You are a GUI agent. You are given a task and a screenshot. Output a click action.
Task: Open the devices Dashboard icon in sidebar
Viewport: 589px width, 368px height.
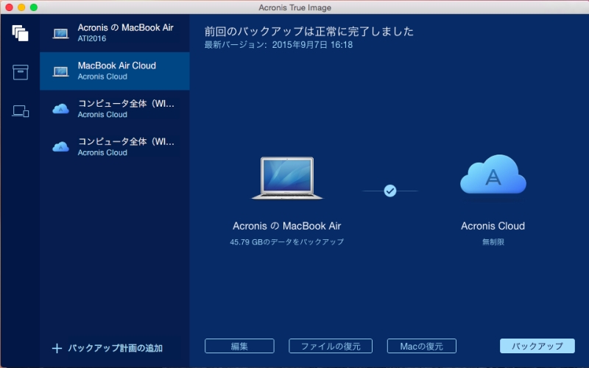click(21, 111)
